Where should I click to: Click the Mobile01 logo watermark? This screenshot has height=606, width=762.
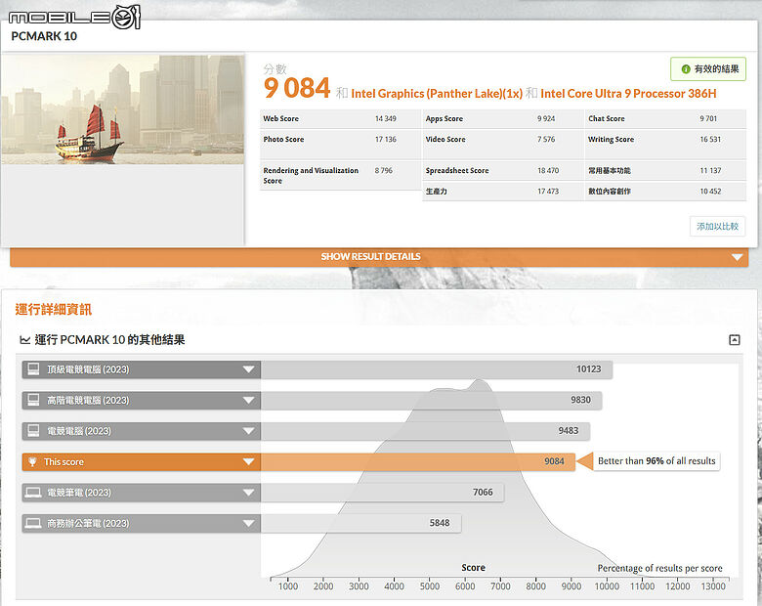(74, 18)
